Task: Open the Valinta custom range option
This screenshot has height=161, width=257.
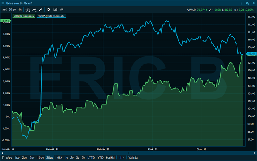Action: point(133,157)
